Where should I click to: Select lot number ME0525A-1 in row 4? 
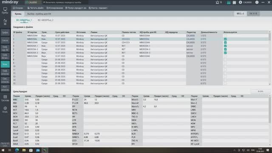click(32, 46)
